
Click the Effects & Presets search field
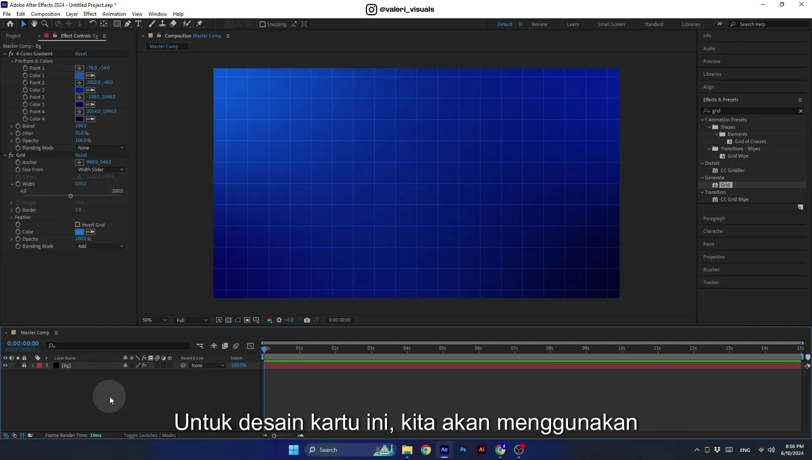pos(753,111)
